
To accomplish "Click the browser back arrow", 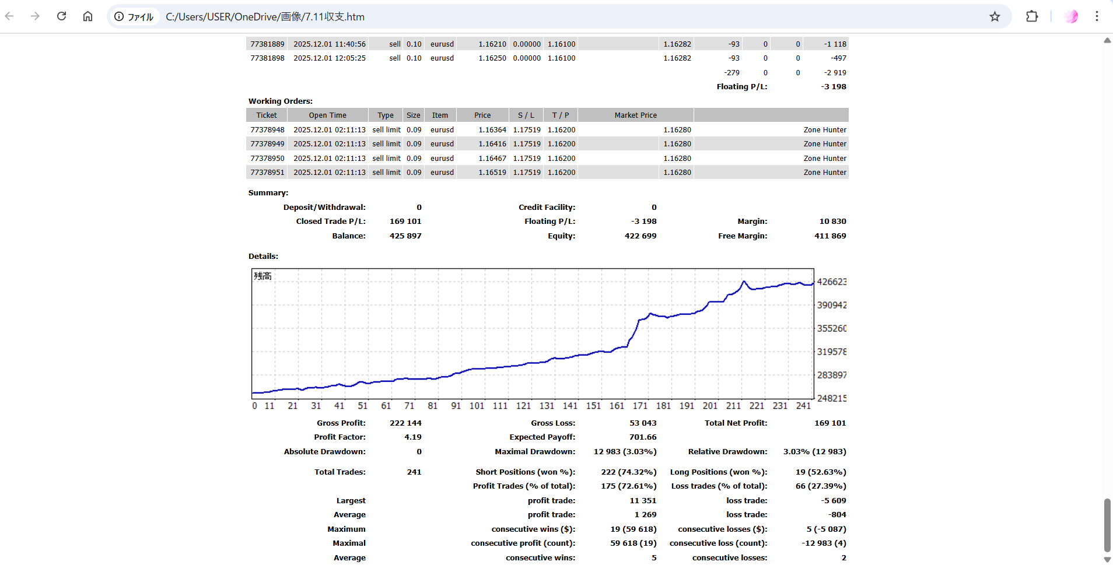I will pyautogui.click(x=9, y=16).
